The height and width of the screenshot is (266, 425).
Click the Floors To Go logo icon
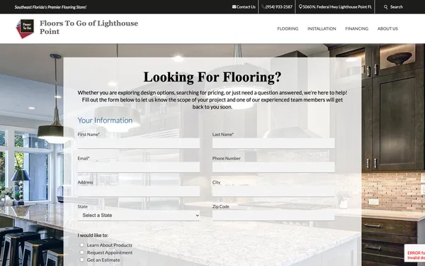pyautogui.click(x=25, y=28)
